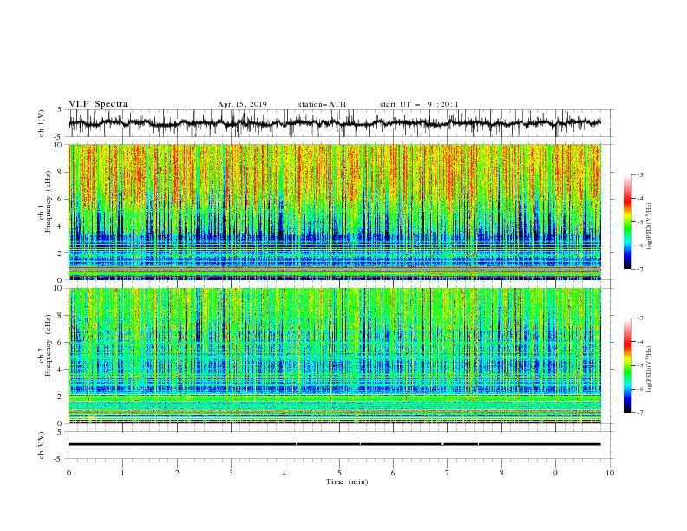Click the 4 kHz tick on ch.2 frequency axis

click(61, 370)
